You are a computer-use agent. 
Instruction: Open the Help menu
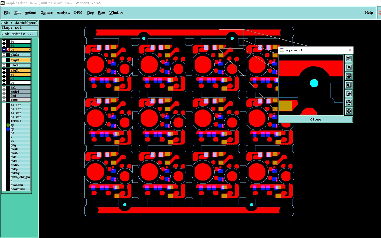pos(369,13)
